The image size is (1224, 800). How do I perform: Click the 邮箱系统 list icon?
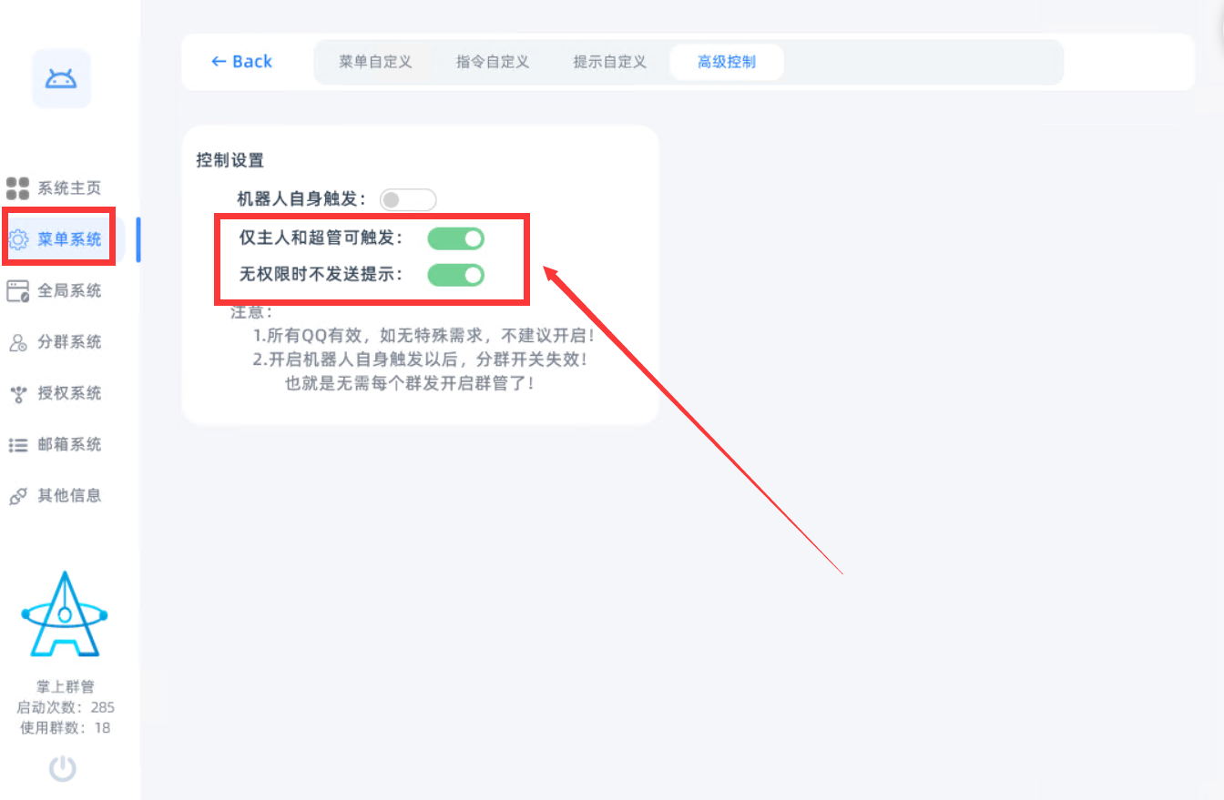tap(18, 445)
